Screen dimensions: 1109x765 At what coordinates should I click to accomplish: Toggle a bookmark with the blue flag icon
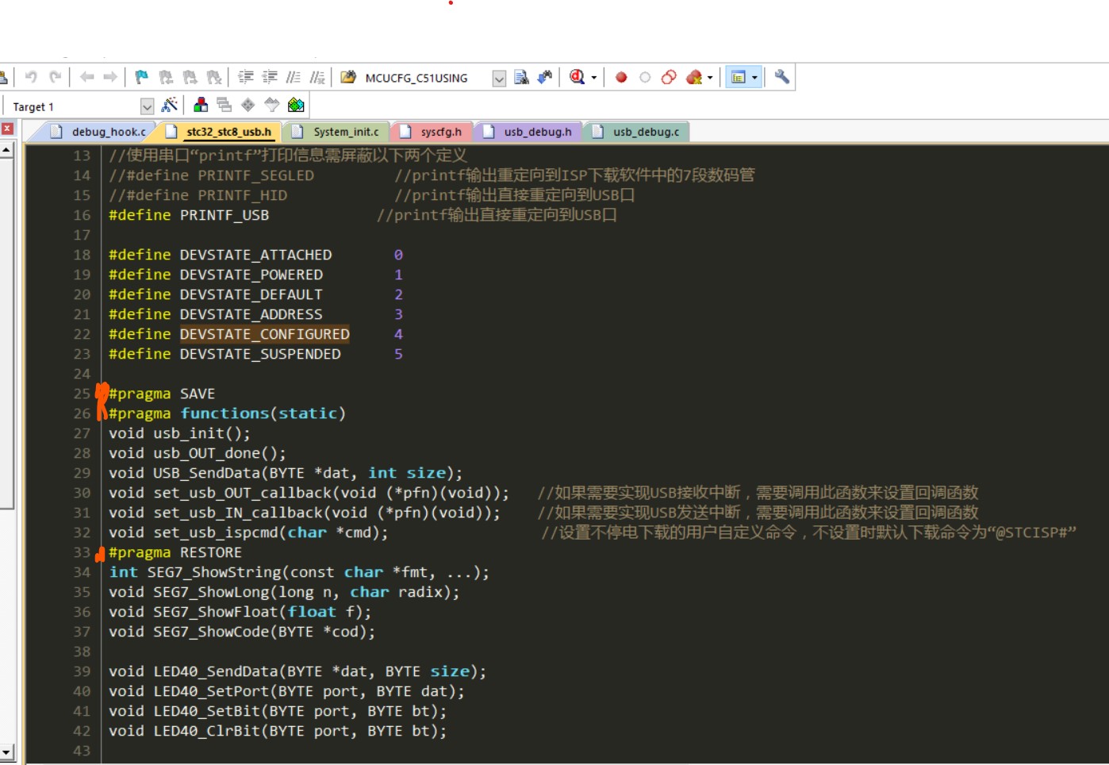(142, 77)
